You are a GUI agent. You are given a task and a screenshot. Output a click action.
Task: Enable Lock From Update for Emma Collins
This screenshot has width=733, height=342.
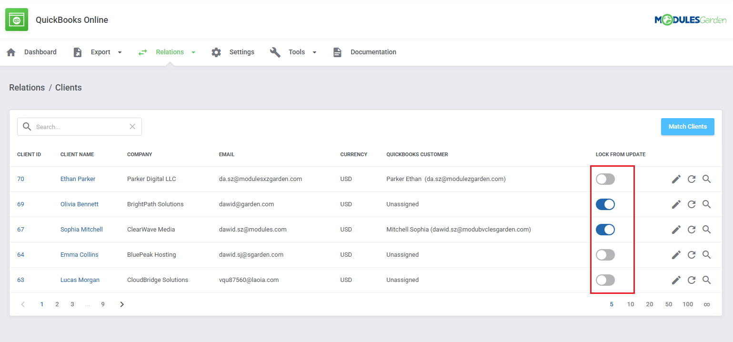605,255
